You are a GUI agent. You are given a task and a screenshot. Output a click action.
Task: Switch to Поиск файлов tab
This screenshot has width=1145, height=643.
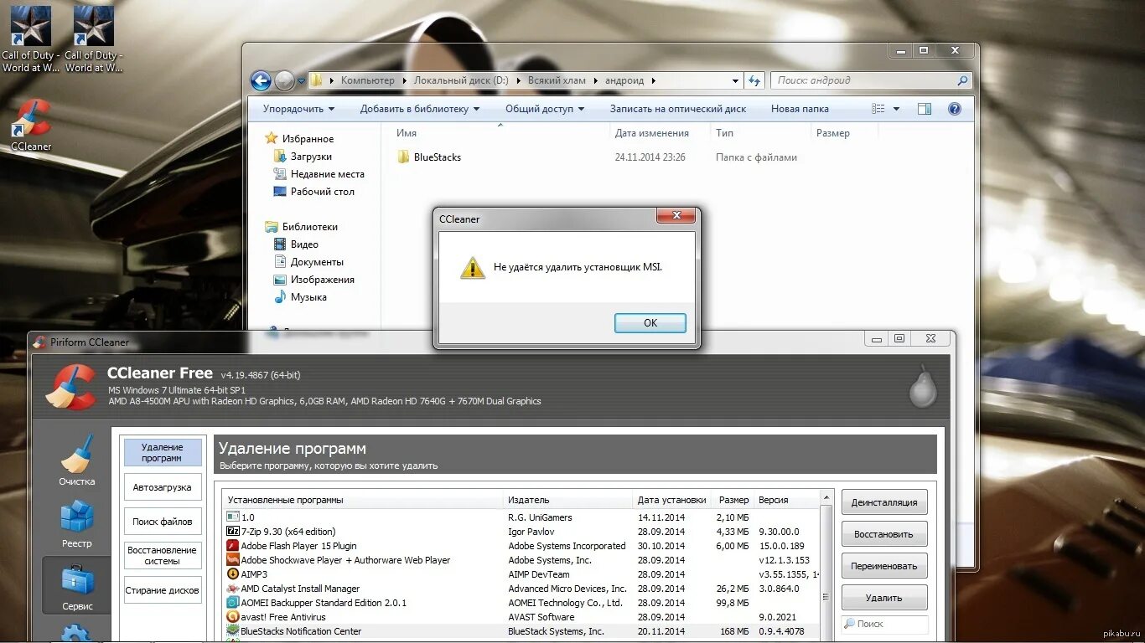[x=163, y=522]
